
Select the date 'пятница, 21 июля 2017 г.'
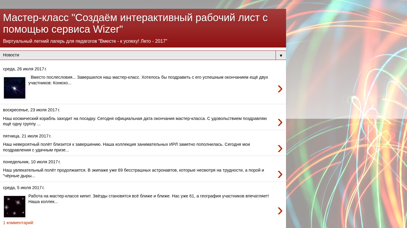point(27,136)
